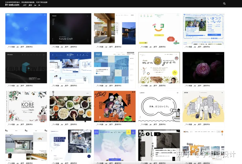This screenshot has height=164, width=242.
Task: Click _个人电脑 under the food plates card
Action: (x=55, y=124)
